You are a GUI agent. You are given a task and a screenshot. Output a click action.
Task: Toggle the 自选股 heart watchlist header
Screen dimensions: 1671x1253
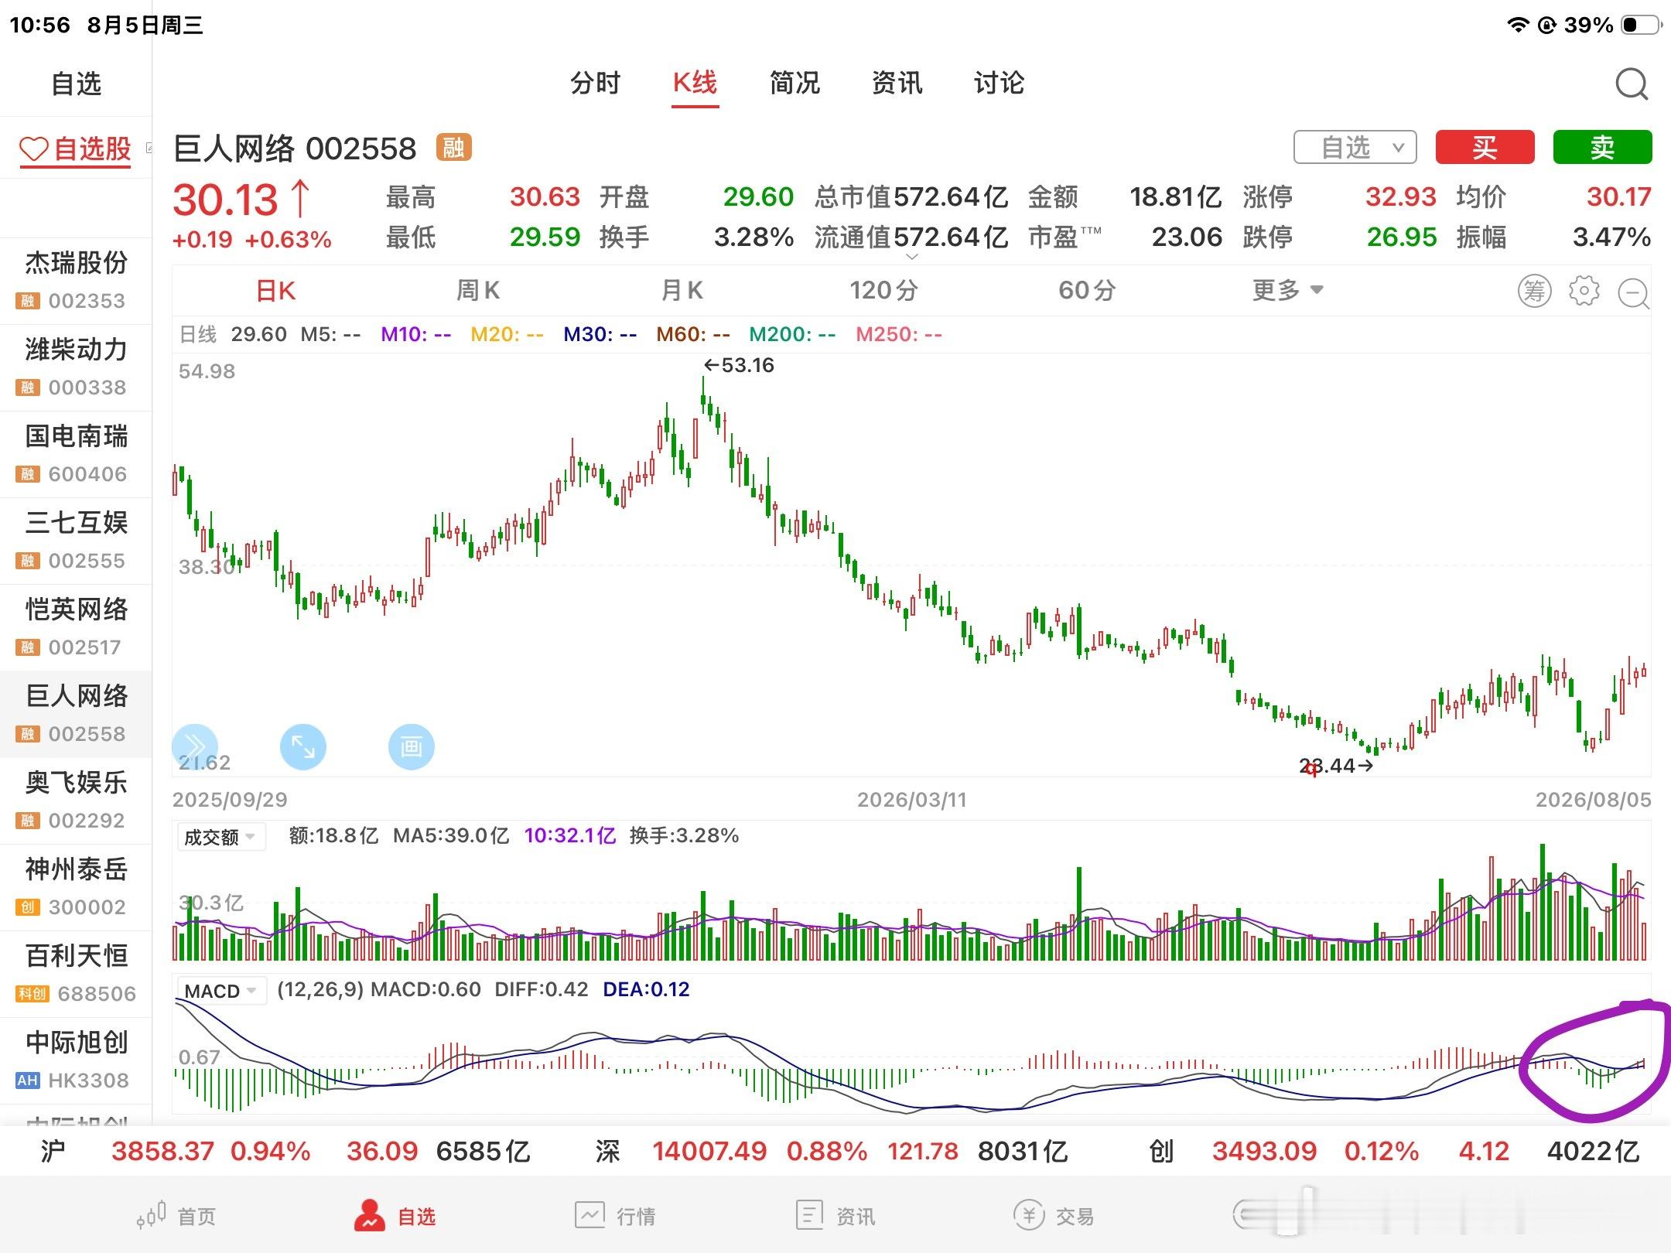pyautogui.click(x=75, y=149)
